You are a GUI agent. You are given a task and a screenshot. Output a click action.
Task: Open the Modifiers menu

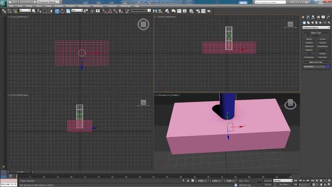click(59, 6)
